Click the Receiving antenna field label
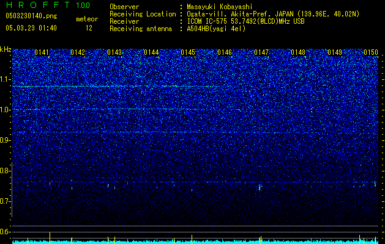Screen dimensions: 385x244 click(141, 29)
